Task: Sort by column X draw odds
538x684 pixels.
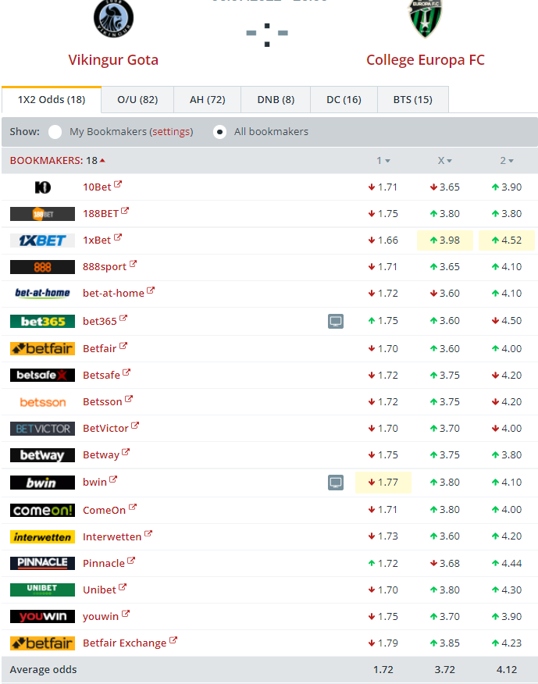Action: [x=445, y=161]
